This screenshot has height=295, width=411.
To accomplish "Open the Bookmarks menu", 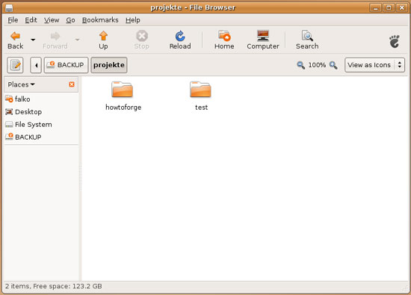I will pyautogui.click(x=100, y=20).
